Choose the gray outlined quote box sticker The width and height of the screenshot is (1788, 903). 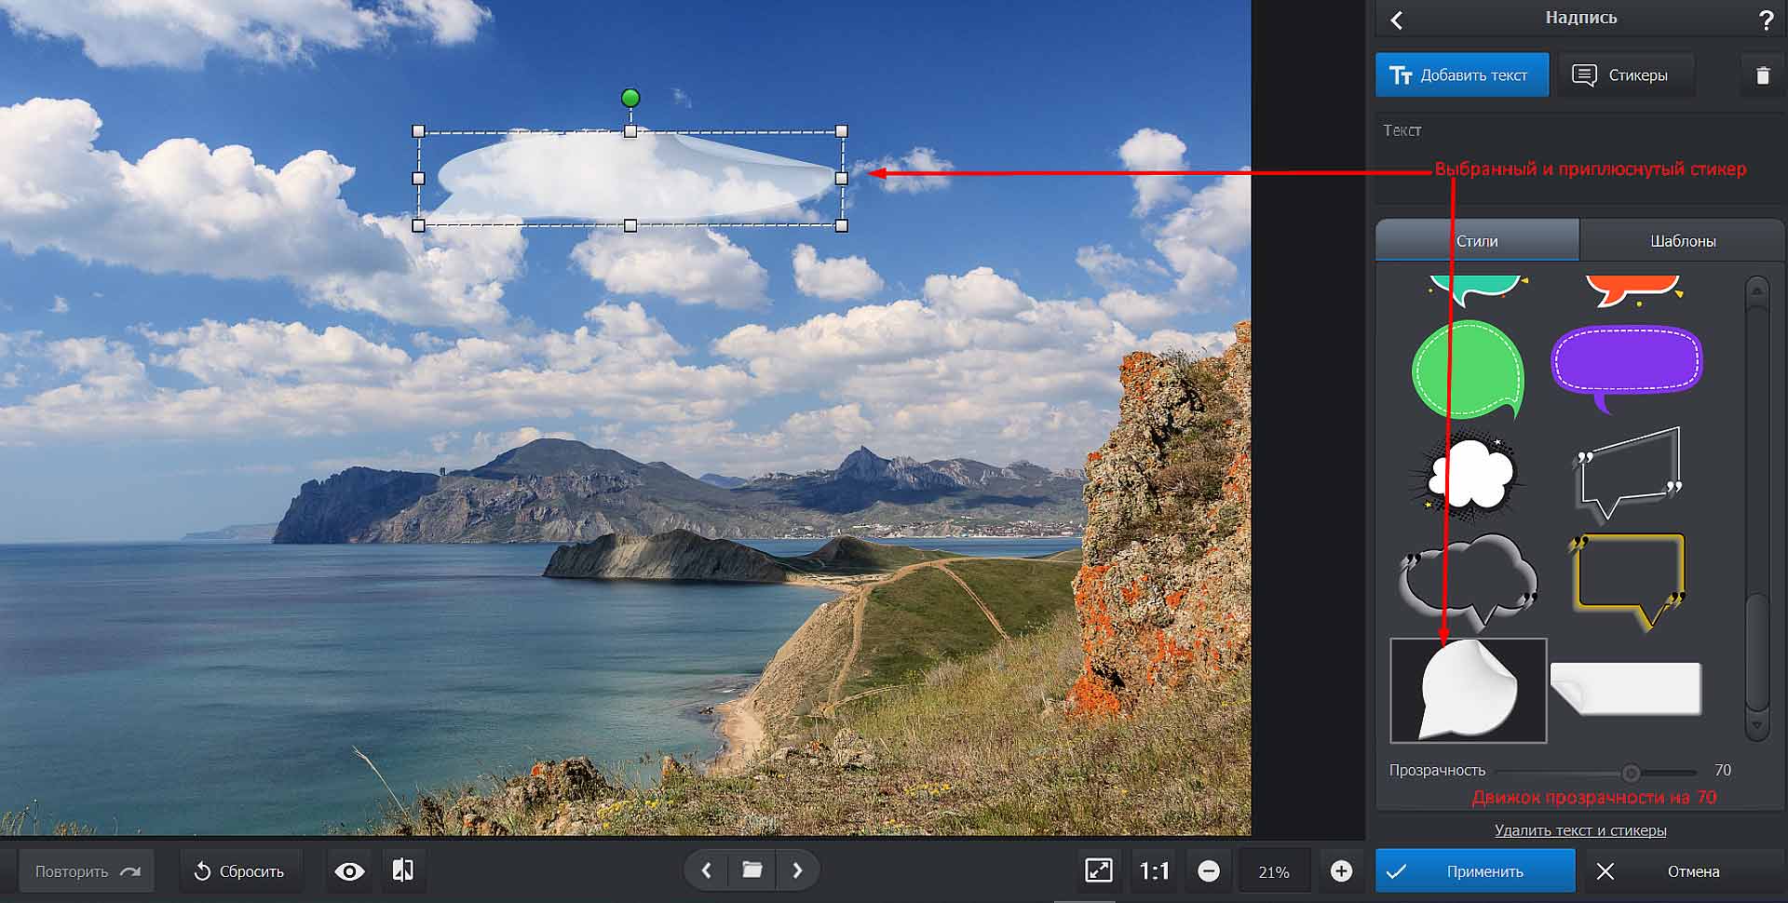pyautogui.click(x=1628, y=476)
